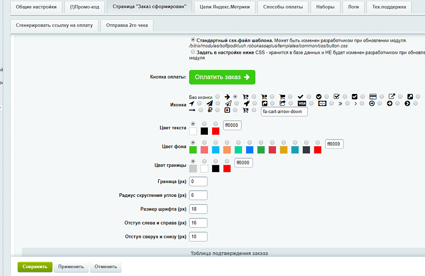The height and width of the screenshot is (276, 425).
Task: Click the 'Радиус скругления углов' input field
Action: point(198,195)
